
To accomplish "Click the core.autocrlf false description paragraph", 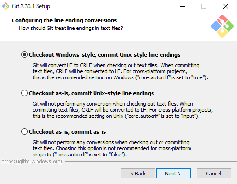I will tap(112, 148).
